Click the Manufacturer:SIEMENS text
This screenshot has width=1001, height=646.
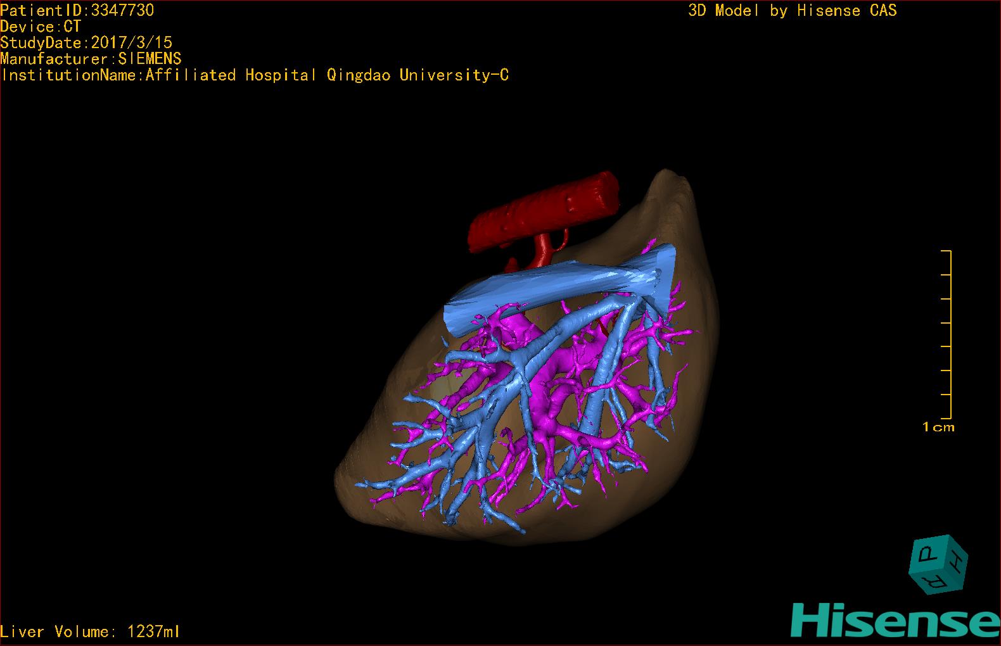tap(91, 59)
